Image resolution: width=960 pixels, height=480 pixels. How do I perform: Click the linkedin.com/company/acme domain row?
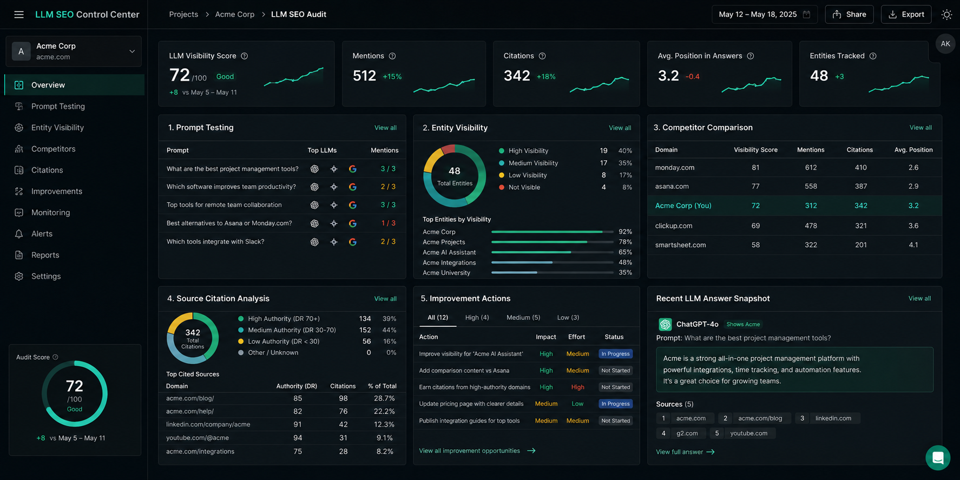281,425
